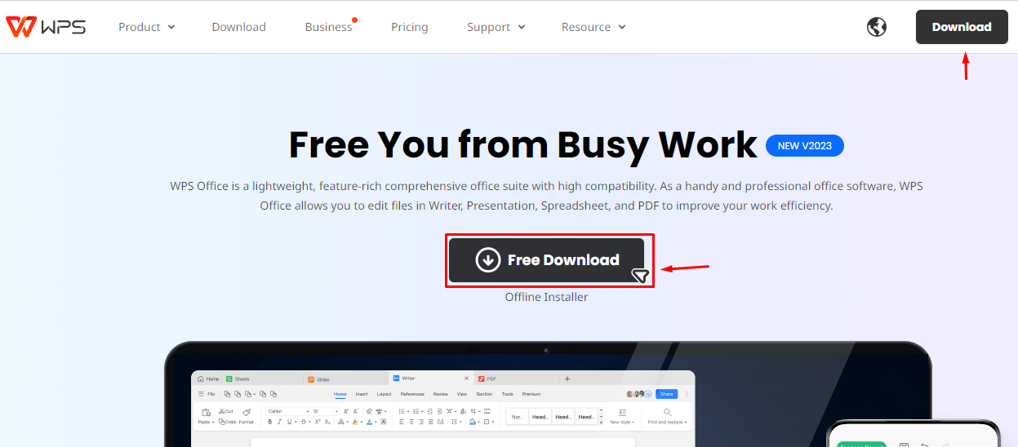Click the WPS logo in the header

pos(45,26)
